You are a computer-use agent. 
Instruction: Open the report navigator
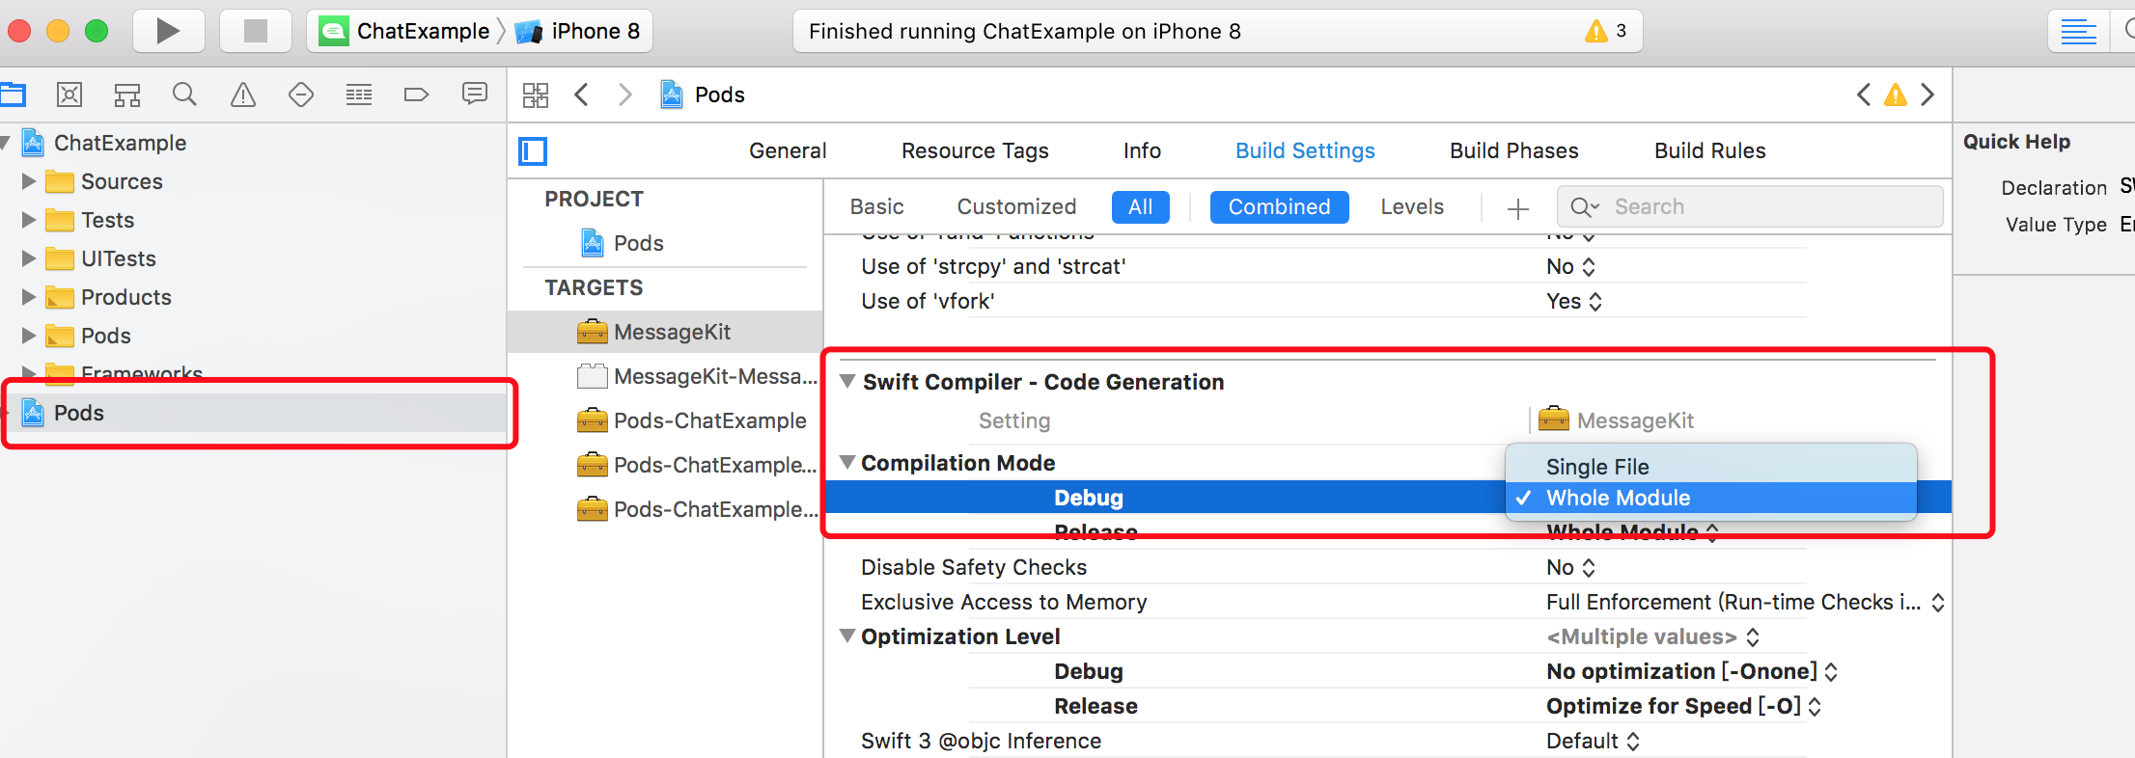pyautogui.click(x=474, y=95)
